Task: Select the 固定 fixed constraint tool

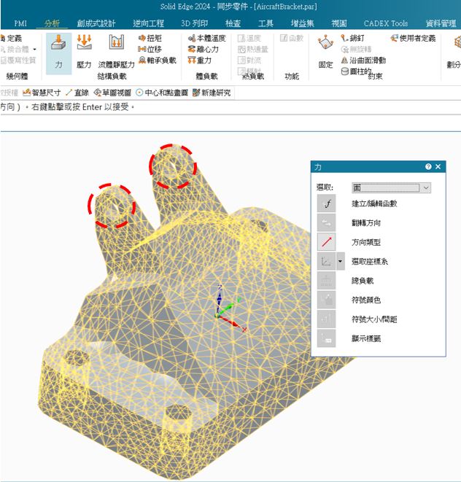Action: click(x=325, y=52)
